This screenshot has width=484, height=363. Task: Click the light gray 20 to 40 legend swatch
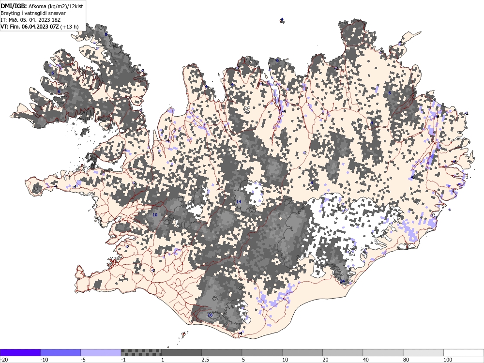(x=343, y=352)
